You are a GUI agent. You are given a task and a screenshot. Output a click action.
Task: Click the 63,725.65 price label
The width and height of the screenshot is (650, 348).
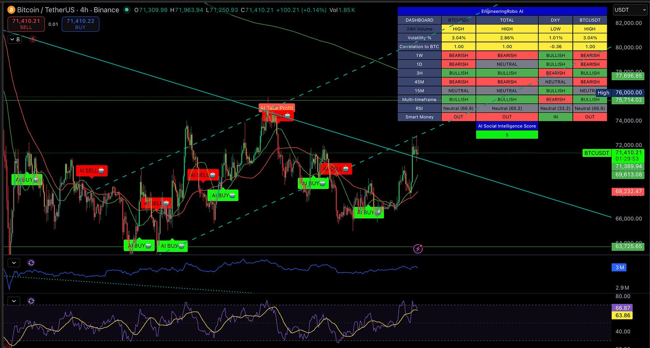pos(628,246)
